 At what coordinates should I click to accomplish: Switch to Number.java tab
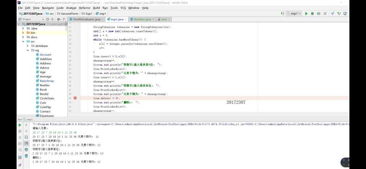(142, 19)
